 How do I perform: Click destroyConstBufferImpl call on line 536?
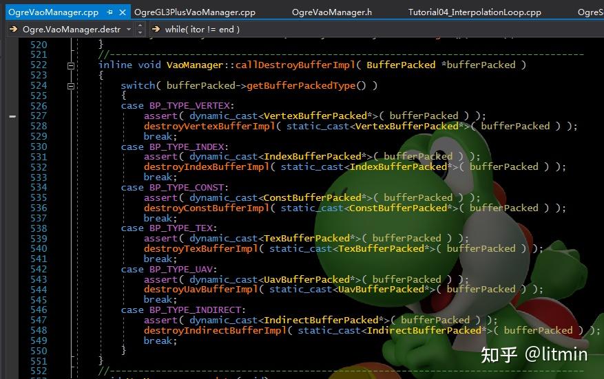tap(207, 208)
